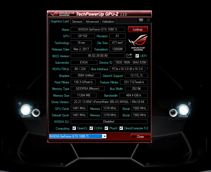This screenshot has width=211, height=172.
Task: Click the Republic of Gamers vendor logo
Action: pos(138,42)
